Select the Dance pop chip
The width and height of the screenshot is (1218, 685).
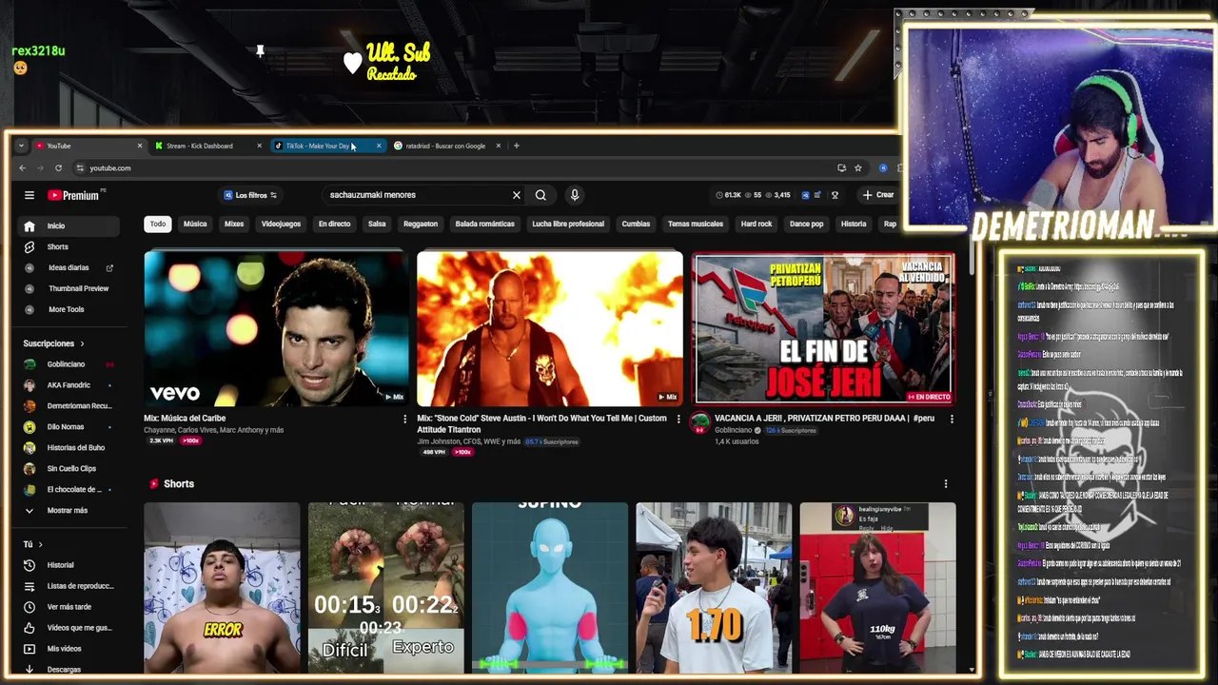(806, 224)
